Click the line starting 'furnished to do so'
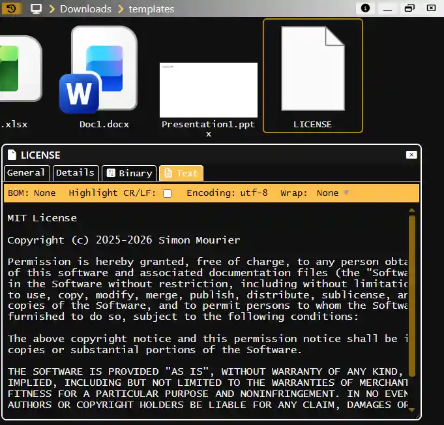This screenshot has height=425, width=444. (x=183, y=317)
